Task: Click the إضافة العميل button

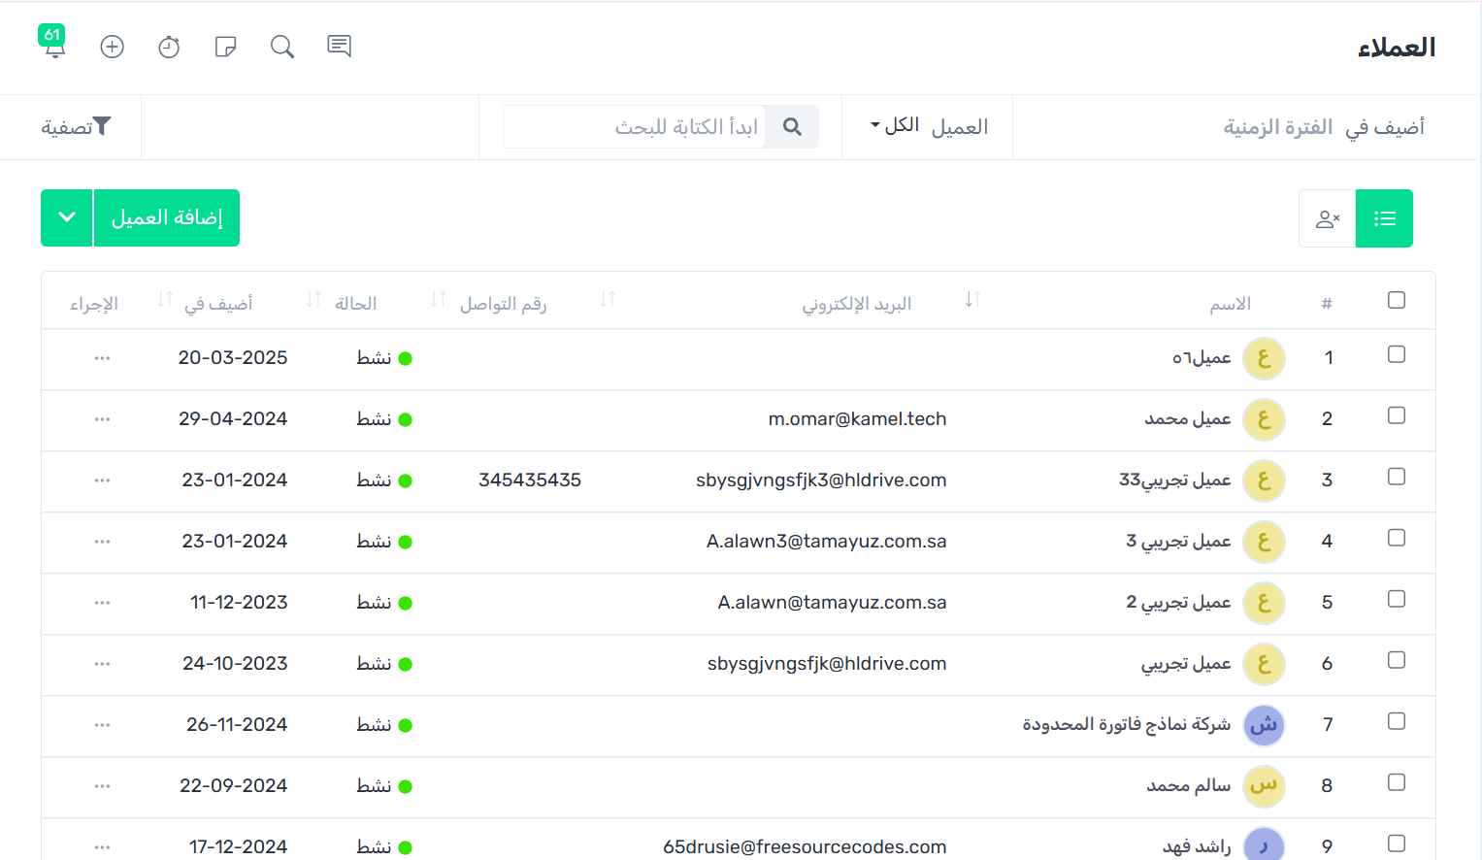Action: pyautogui.click(x=167, y=217)
